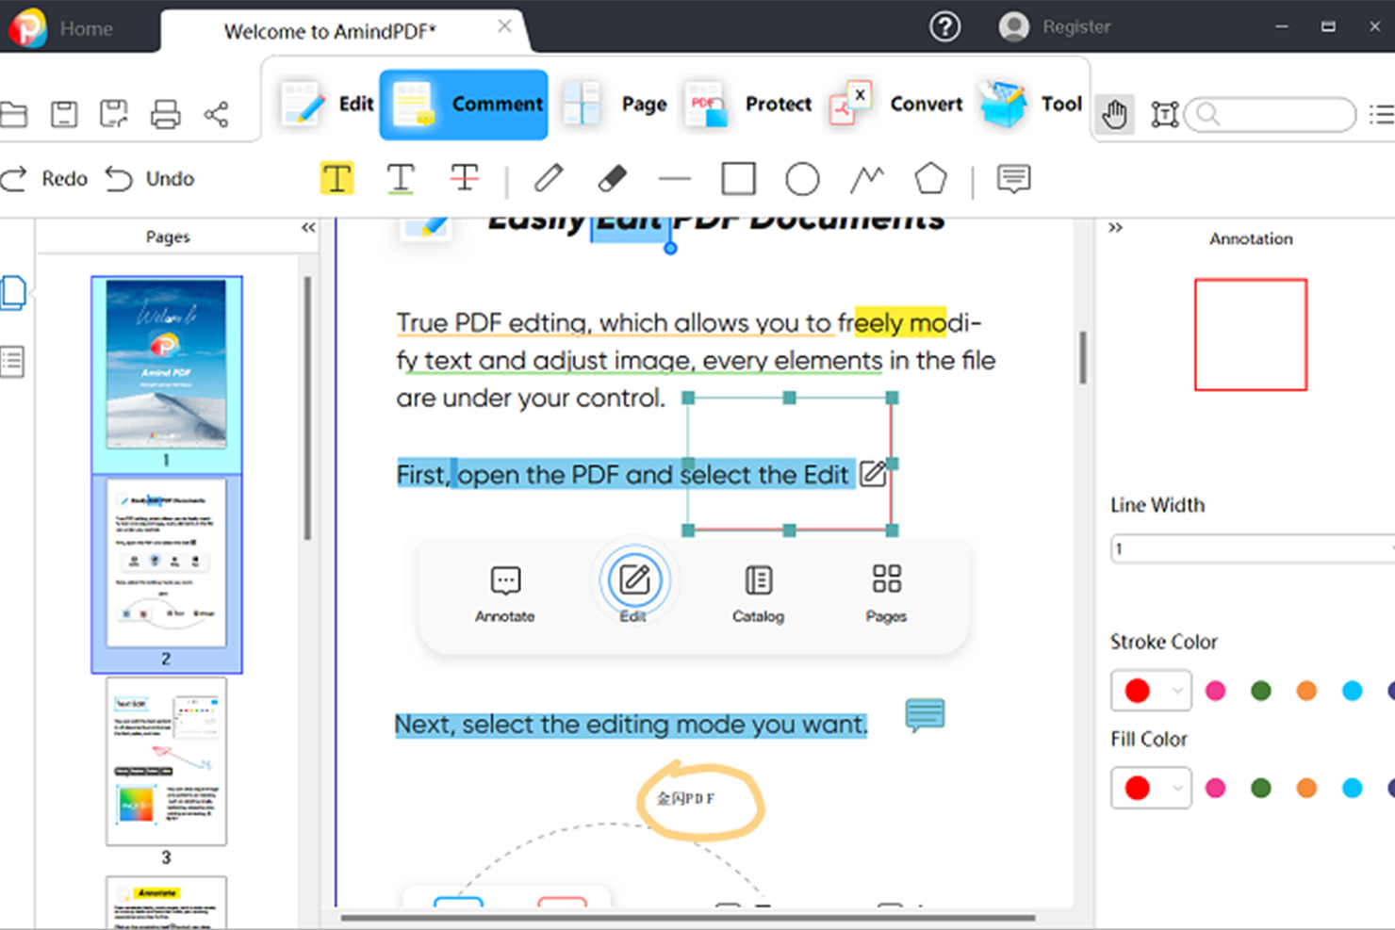Image resolution: width=1395 pixels, height=930 pixels.
Task: Collapse the Pages panel
Action: click(x=307, y=227)
